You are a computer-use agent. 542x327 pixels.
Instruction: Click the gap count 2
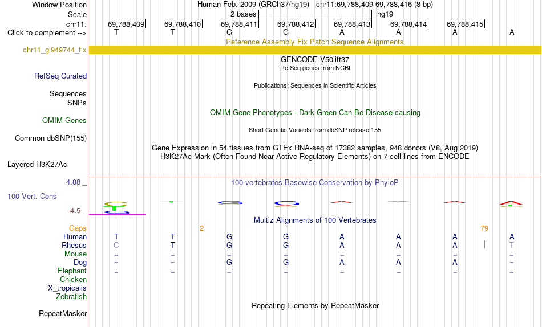[201, 228]
